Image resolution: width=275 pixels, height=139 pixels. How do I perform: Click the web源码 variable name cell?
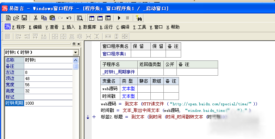[110, 89]
